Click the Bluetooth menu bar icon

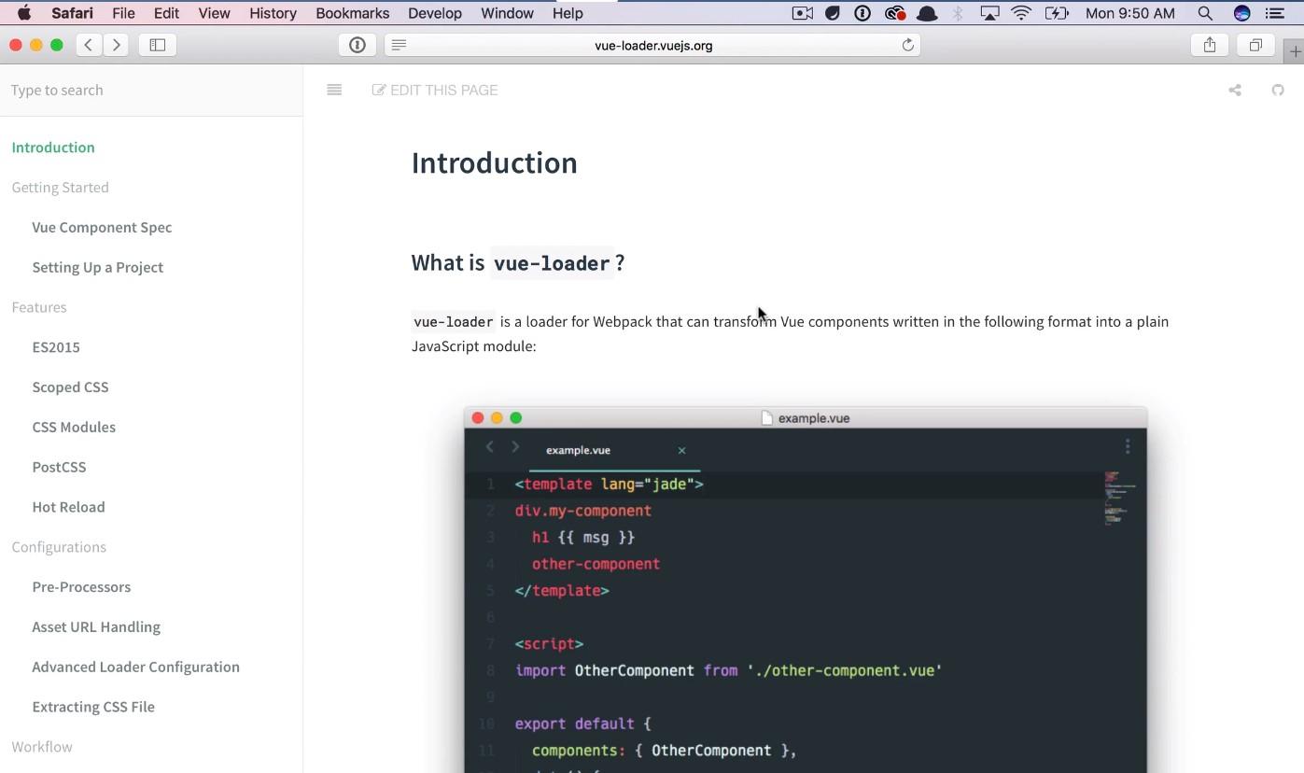[958, 13]
